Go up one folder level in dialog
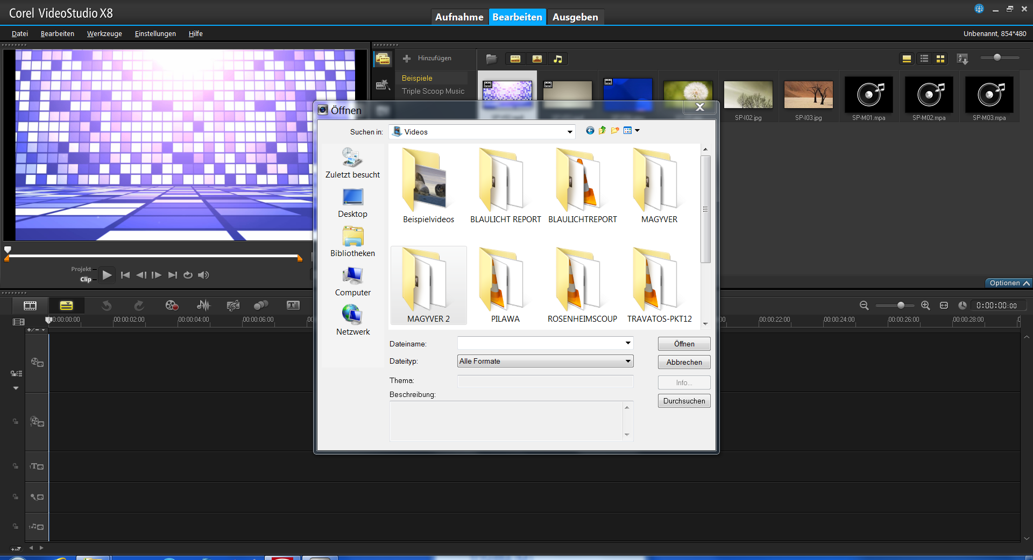 coord(603,131)
